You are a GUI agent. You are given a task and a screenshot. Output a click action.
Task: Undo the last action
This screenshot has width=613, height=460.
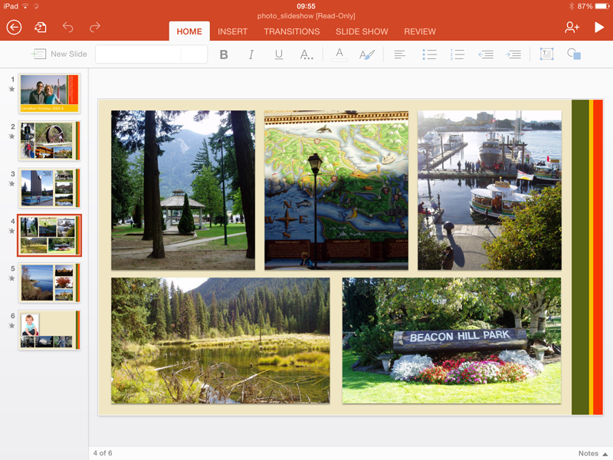click(67, 27)
